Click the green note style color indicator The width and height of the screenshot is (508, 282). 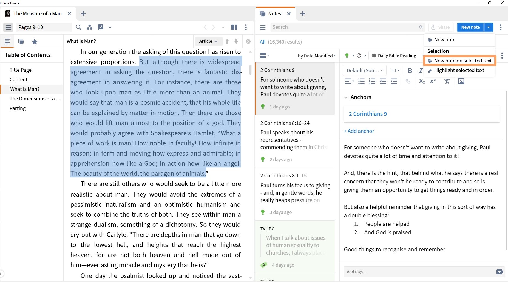click(x=347, y=55)
